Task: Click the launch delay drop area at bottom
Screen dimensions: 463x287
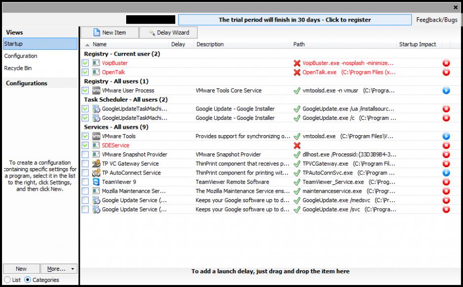Action: click(270, 271)
